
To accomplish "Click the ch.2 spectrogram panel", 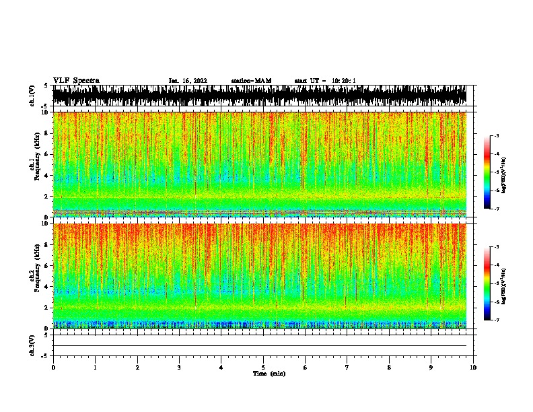I will 260,276.
